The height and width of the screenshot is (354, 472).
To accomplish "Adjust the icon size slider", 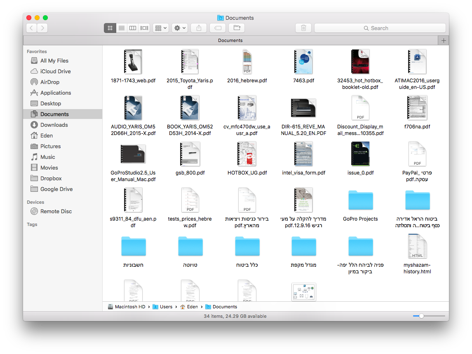I will (421, 316).
